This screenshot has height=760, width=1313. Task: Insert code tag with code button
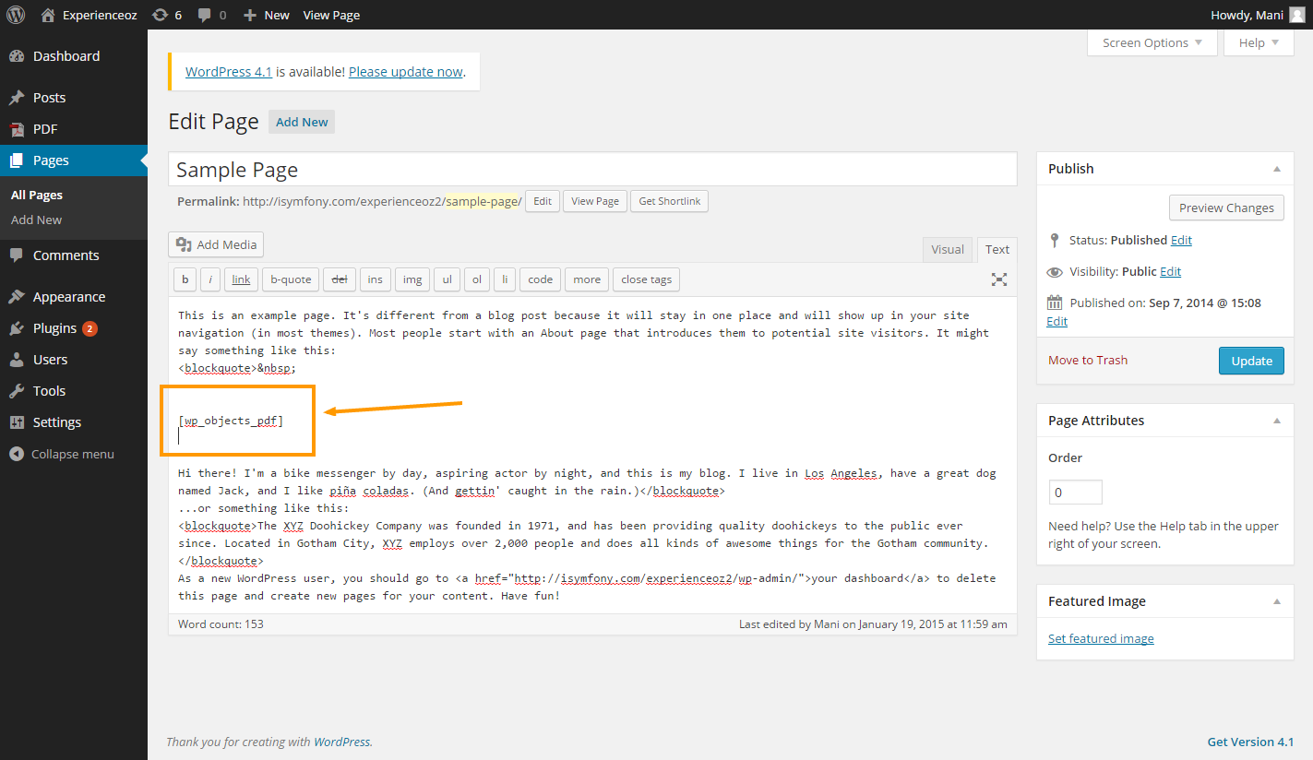coord(541,279)
